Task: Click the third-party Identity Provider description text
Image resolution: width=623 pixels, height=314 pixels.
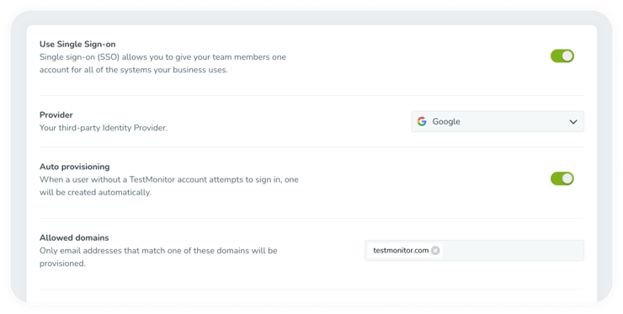Action: [104, 128]
